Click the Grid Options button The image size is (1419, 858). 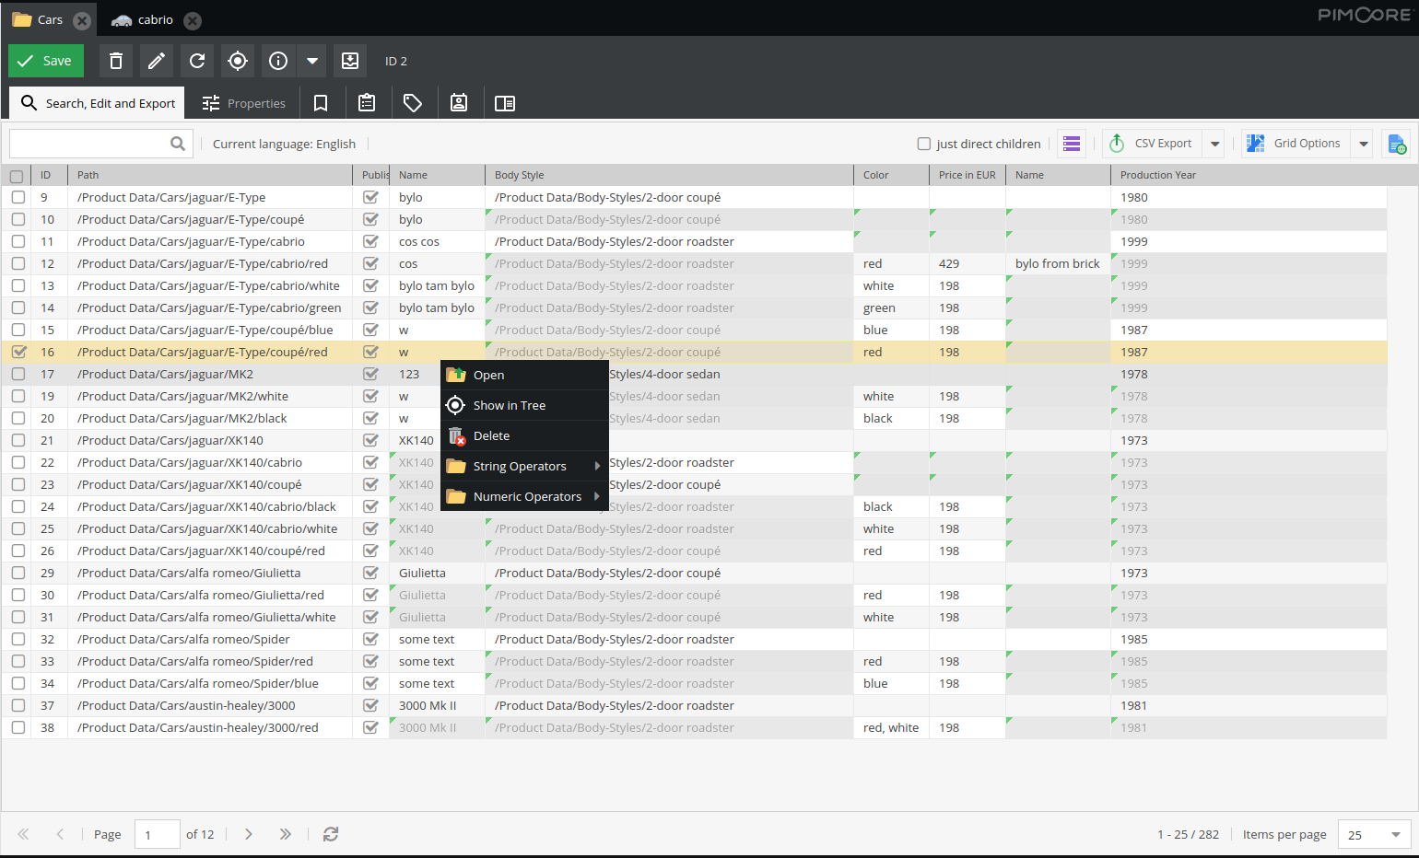coord(1296,144)
